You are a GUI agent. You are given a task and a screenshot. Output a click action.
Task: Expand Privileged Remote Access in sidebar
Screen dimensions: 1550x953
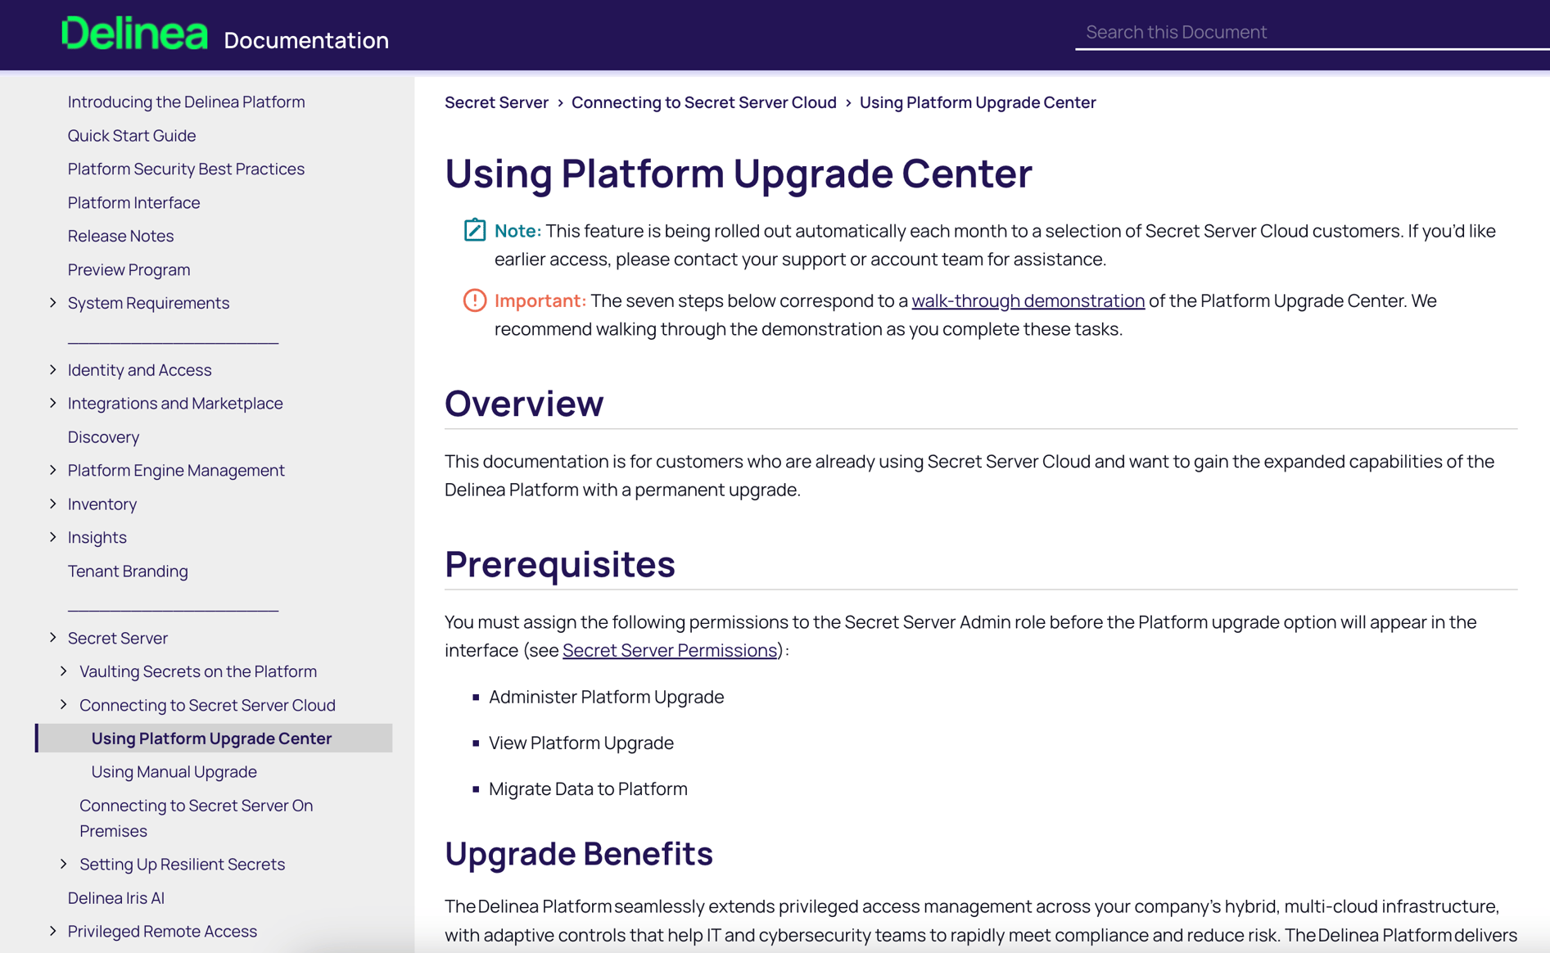(52, 931)
